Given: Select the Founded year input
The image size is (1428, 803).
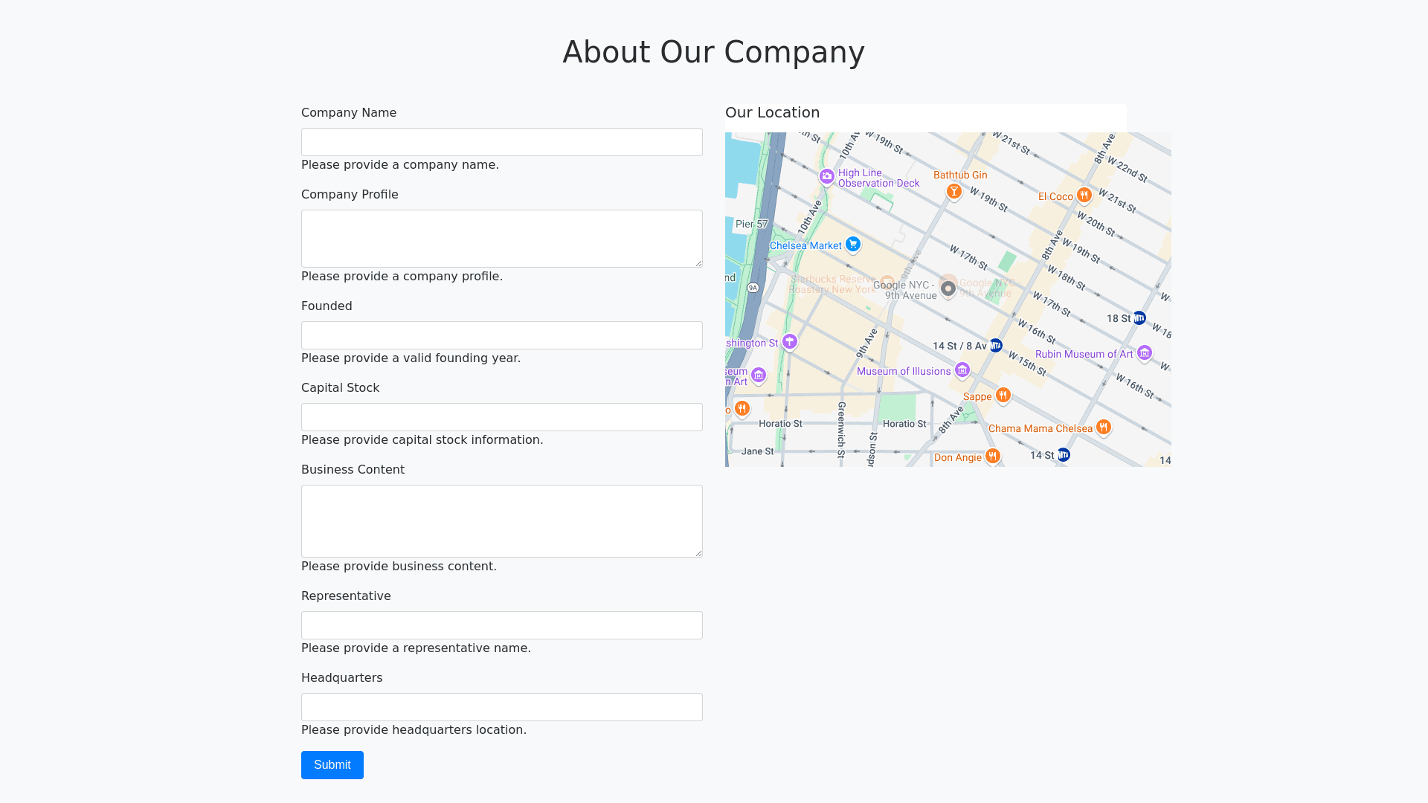Looking at the screenshot, I should click(x=502, y=335).
